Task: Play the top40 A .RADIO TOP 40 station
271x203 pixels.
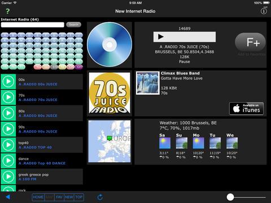Action: 8,145
